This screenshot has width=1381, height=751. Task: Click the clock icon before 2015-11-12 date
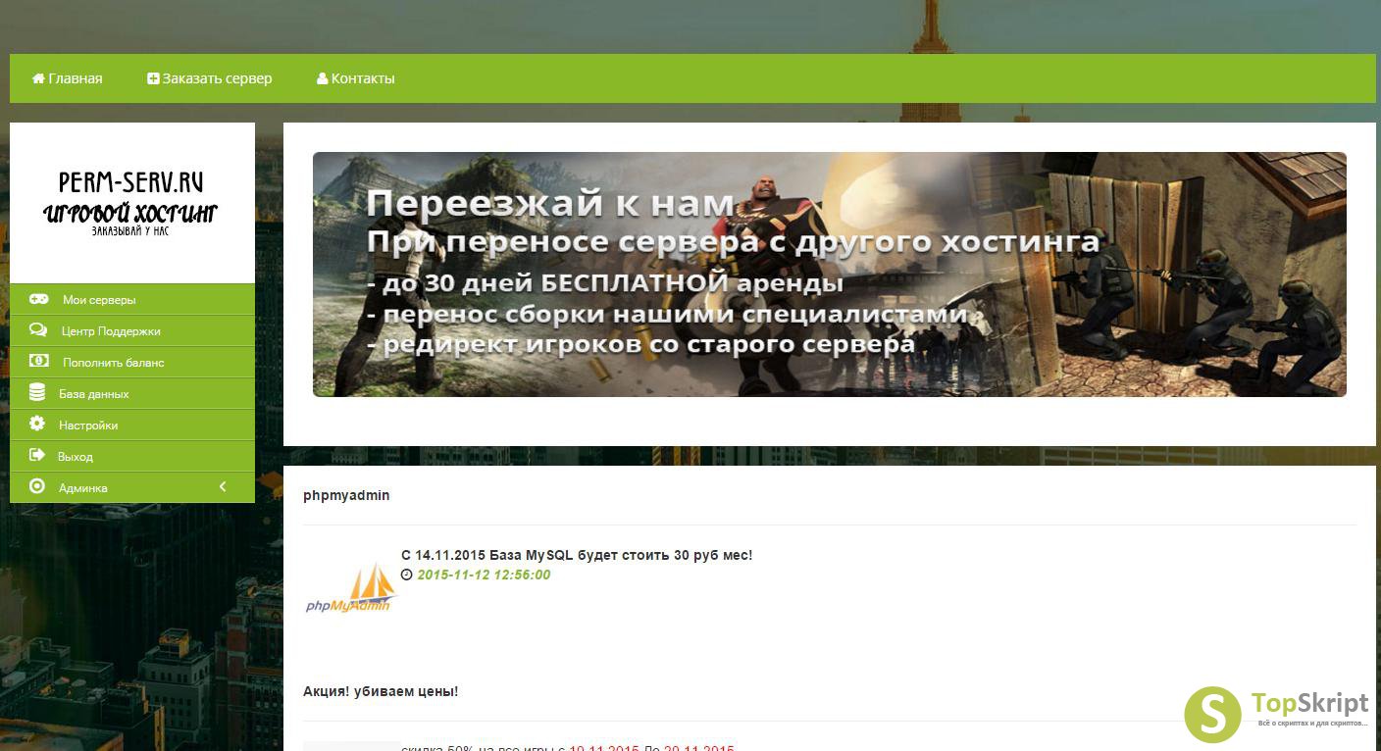click(407, 576)
